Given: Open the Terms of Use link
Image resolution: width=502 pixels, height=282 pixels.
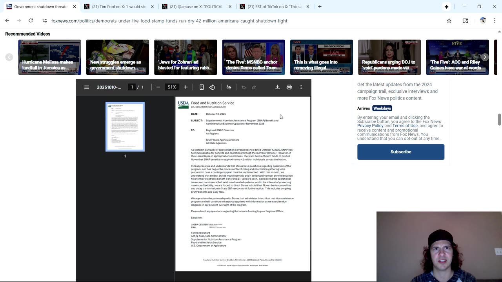Looking at the screenshot, I should 405,126.
